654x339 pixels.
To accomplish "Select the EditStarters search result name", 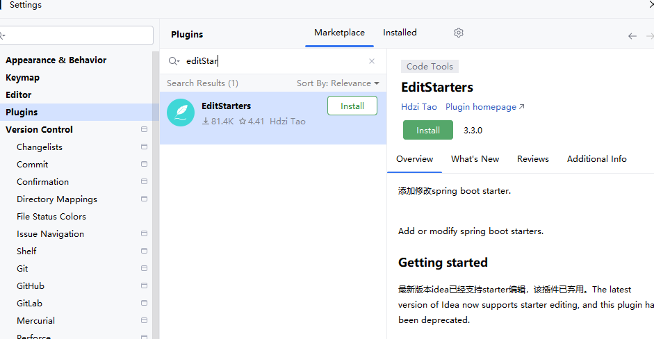I will tap(226, 106).
